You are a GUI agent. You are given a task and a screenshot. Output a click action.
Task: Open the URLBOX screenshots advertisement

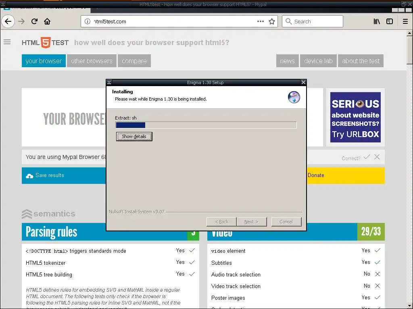tap(355, 117)
